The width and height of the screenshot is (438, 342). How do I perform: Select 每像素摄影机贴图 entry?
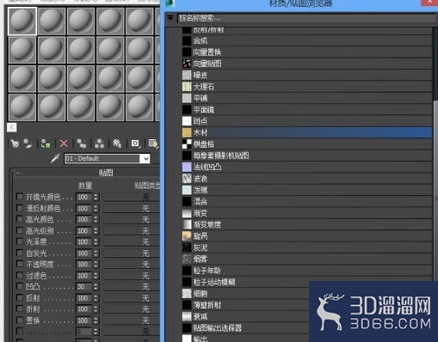click(x=307, y=156)
